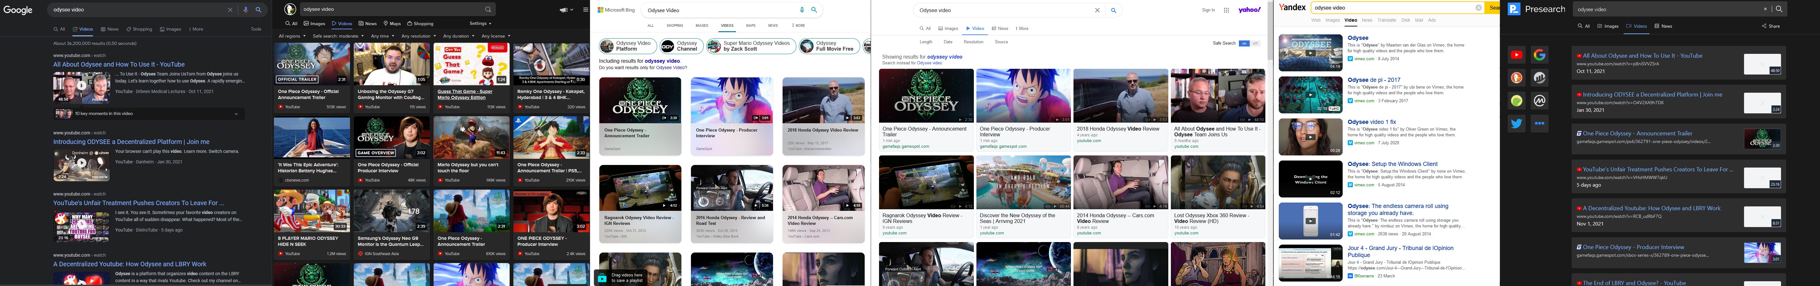This screenshot has height=286, width=1820.
Task: Clear the Google search box with X
Action: (230, 10)
